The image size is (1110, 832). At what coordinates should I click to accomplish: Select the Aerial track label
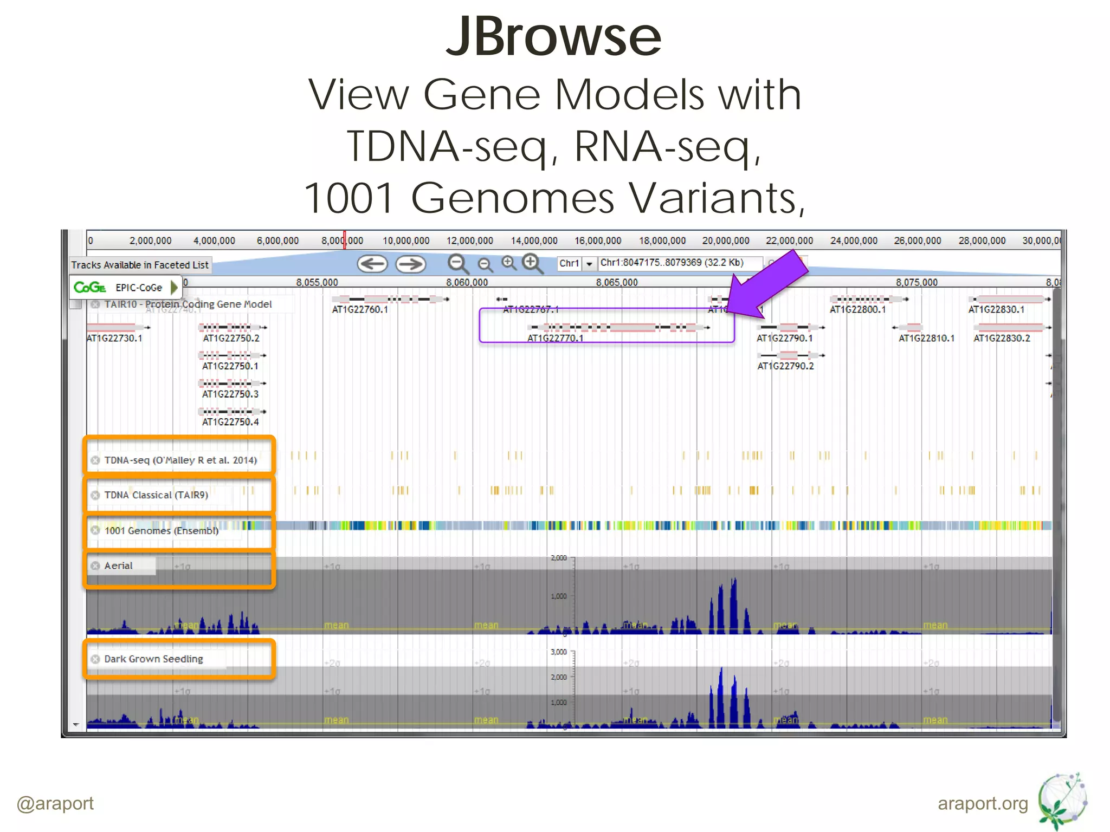(118, 565)
